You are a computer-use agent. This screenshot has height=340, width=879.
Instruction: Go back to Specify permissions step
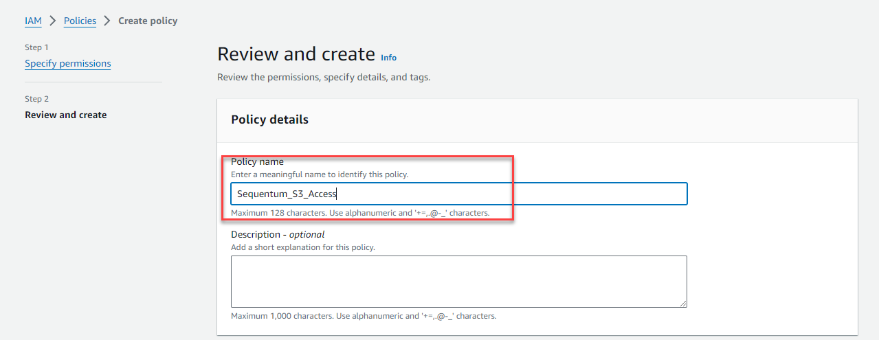67,63
